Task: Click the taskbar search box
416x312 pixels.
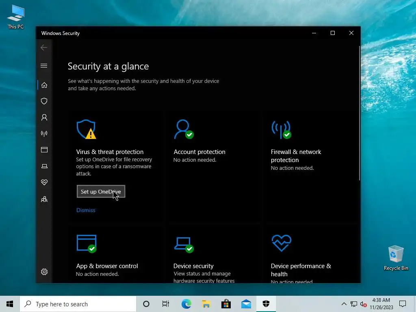Action: click(x=78, y=304)
